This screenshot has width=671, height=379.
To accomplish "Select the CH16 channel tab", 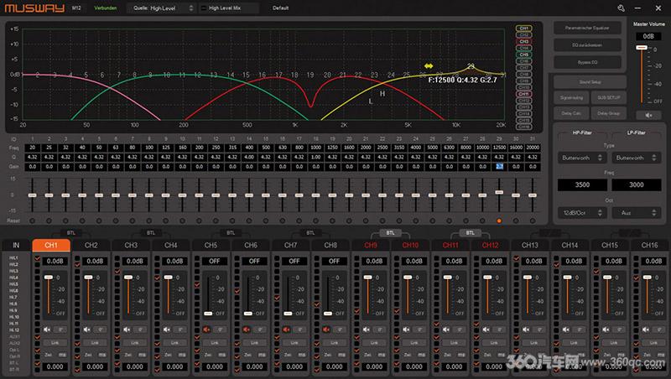I will [x=649, y=245].
